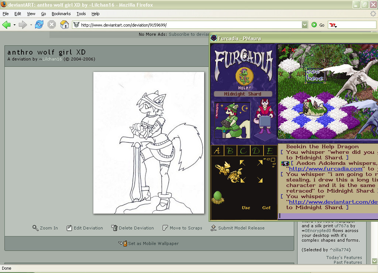
Task: Click the Set as Mobile Wallpaper link
Action: [153, 243]
